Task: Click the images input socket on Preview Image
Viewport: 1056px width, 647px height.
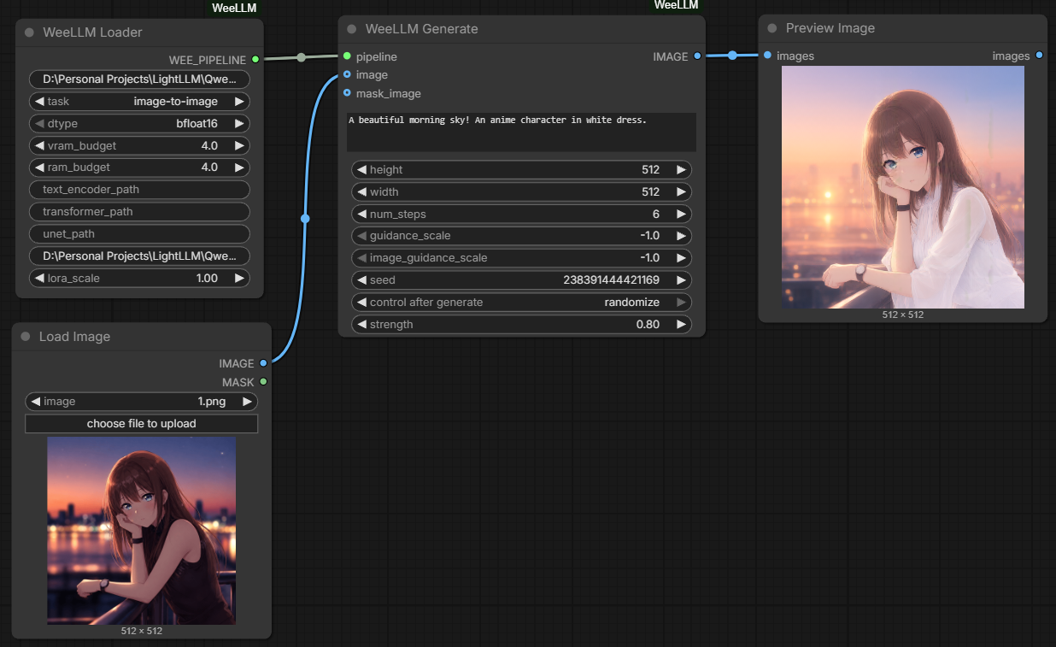Action: (767, 56)
